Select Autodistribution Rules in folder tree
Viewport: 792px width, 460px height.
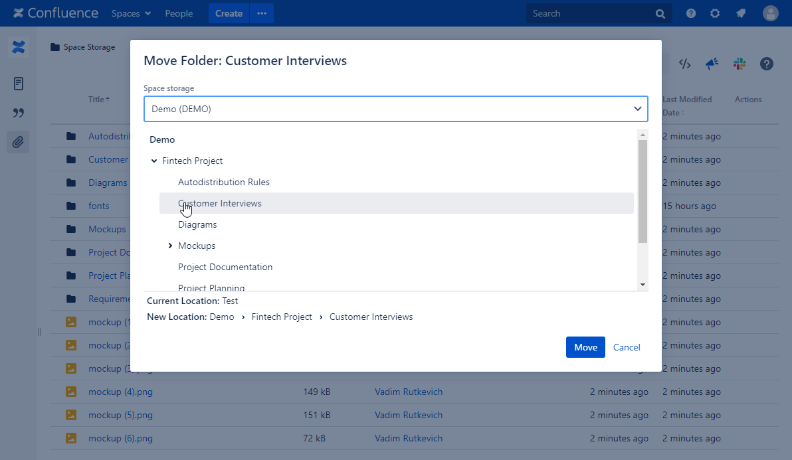click(x=223, y=182)
